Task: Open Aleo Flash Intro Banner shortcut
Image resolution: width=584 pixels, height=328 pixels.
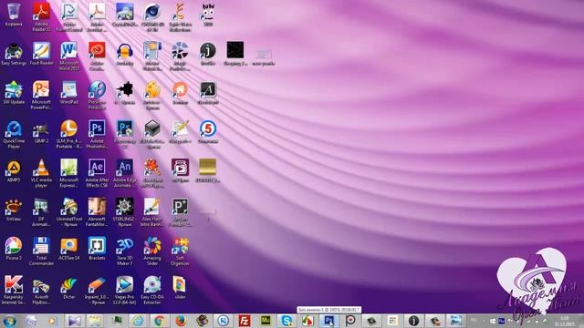Action: (x=152, y=212)
